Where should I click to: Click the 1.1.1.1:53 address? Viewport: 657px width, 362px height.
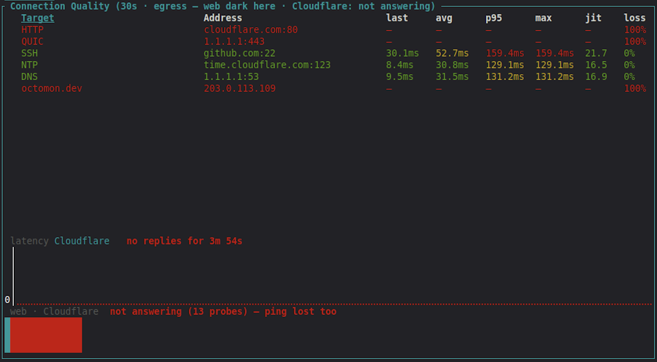click(231, 77)
